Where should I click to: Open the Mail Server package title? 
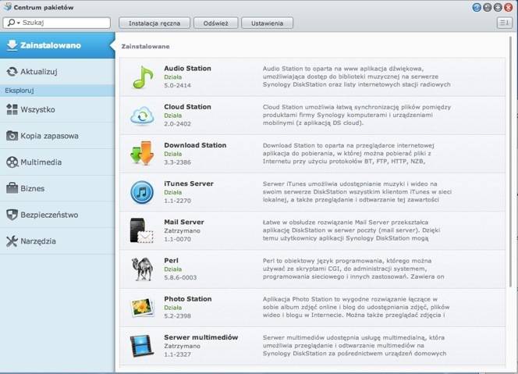(183, 222)
